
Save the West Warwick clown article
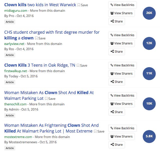click(83, 5)
